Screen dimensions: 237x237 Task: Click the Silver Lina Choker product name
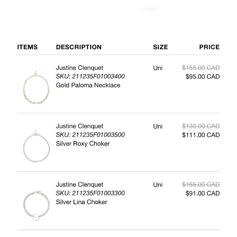[81, 202]
